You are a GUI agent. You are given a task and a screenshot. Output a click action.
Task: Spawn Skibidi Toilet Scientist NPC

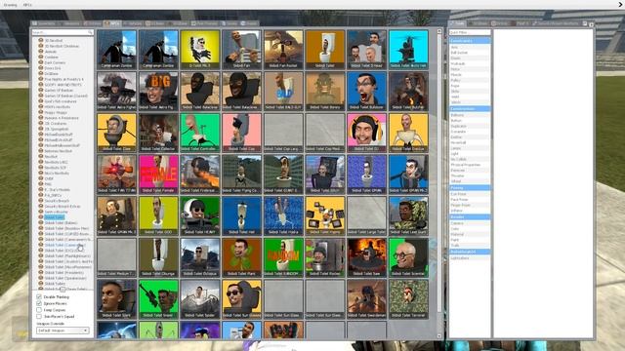(408, 257)
